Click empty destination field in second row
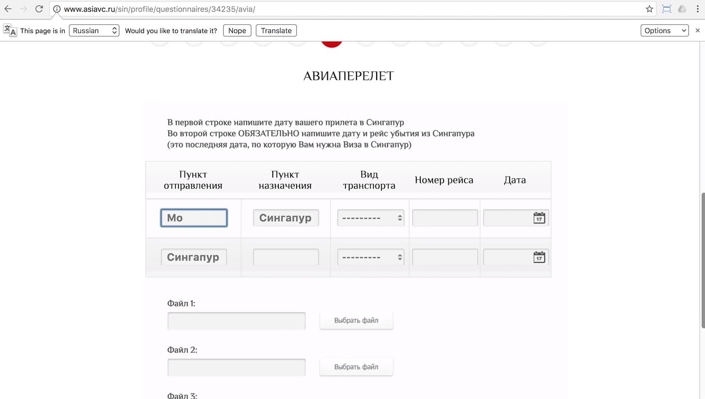The width and height of the screenshot is (705, 399). tap(286, 257)
